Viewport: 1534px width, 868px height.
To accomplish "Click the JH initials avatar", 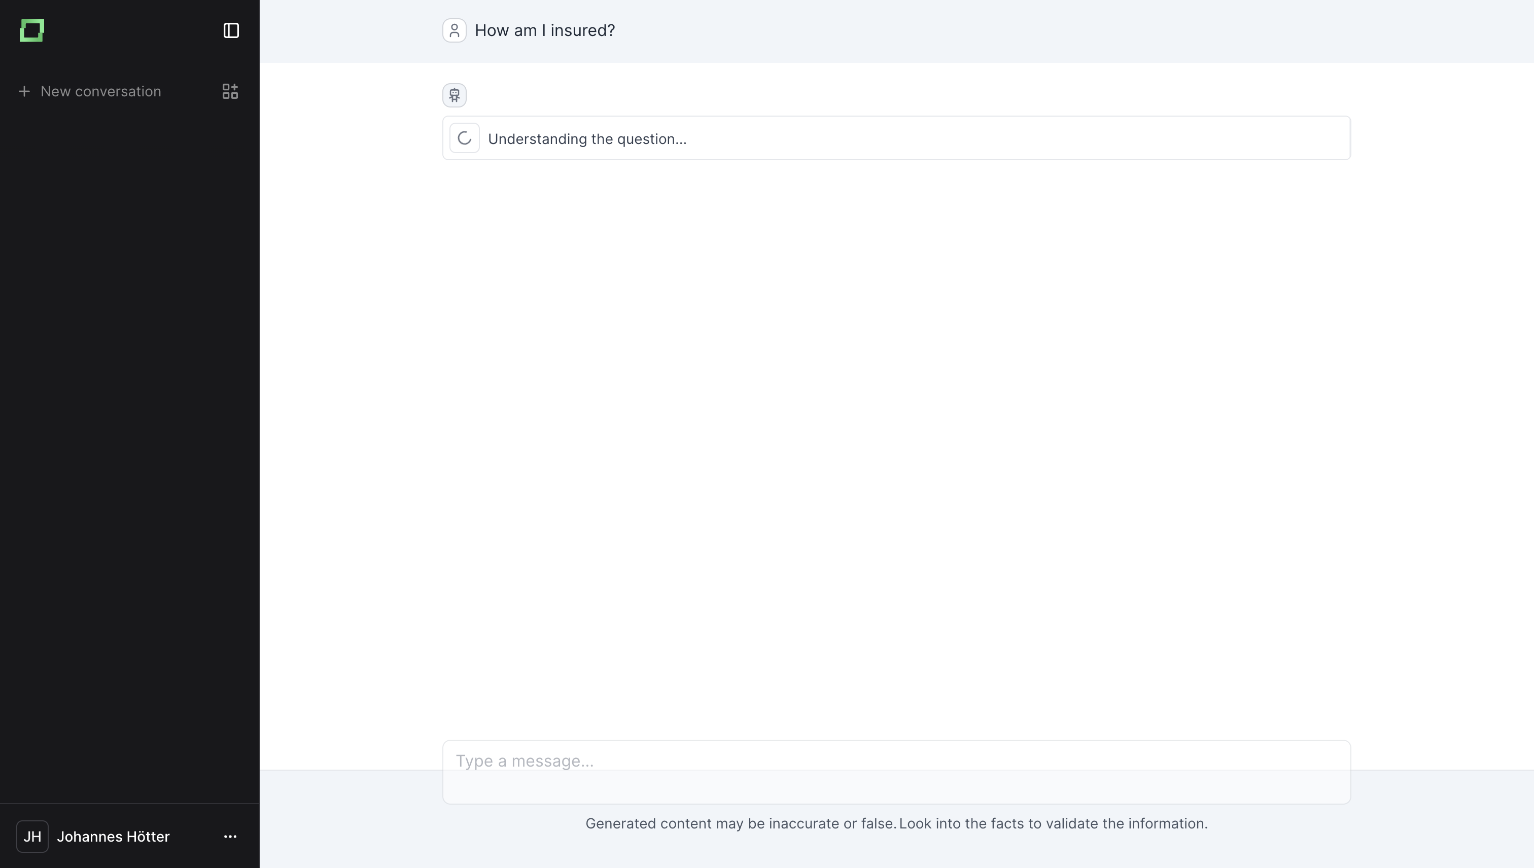I will point(32,837).
